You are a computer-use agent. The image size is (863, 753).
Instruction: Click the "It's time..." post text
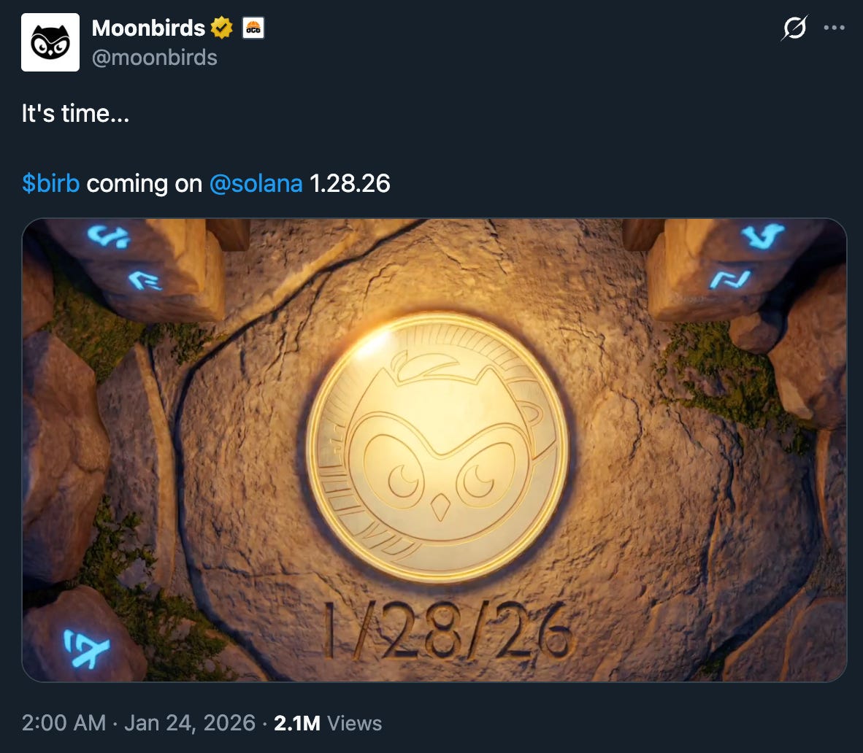tap(75, 113)
